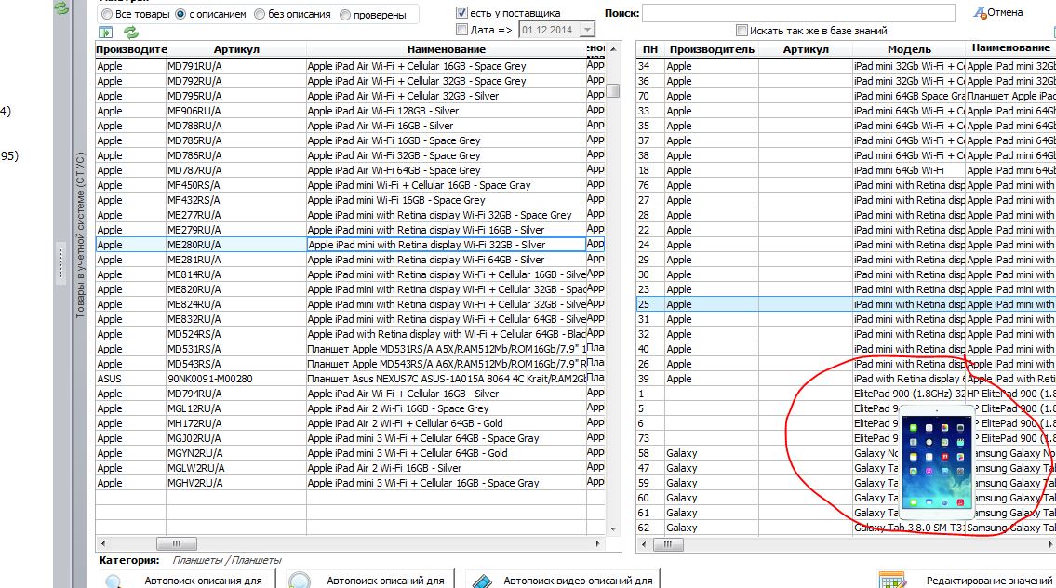Select the ME832RU/A article cell
The height and width of the screenshot is (588, 1056).
[x=236, y=319]
